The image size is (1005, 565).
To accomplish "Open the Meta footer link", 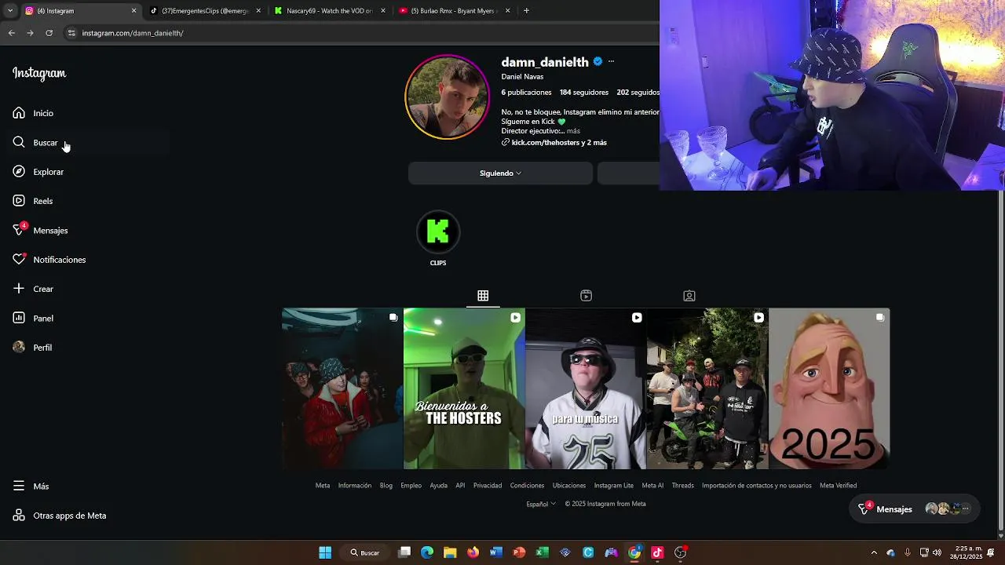I will (x=323, y=486).
